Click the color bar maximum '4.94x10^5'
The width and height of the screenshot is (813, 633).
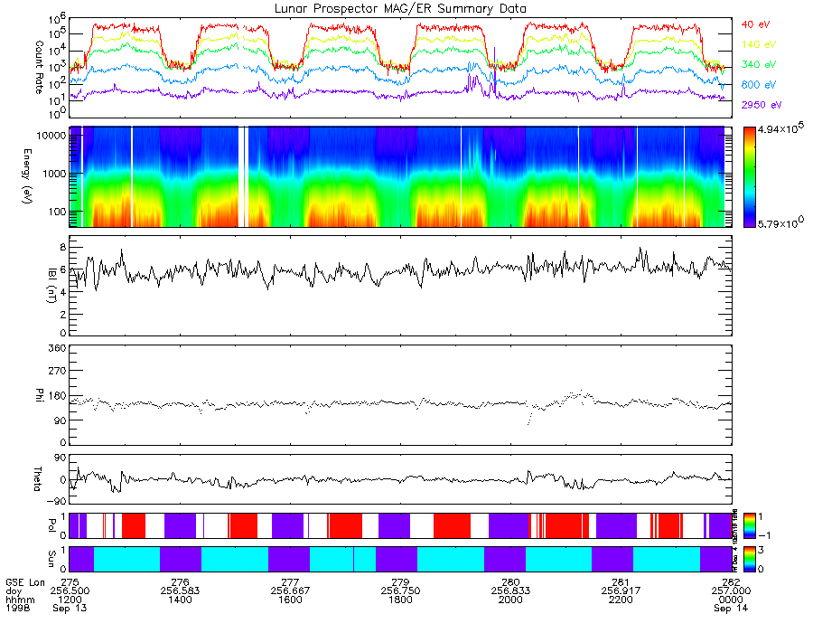[780, 128]
